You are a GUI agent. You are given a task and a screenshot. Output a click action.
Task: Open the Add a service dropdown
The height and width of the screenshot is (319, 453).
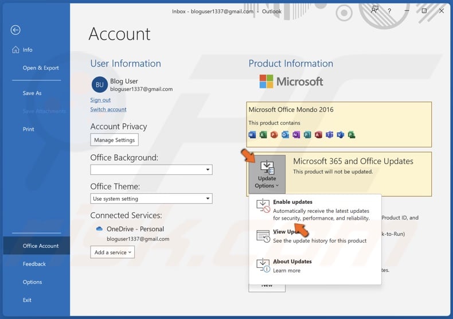[x=112, y=252]
